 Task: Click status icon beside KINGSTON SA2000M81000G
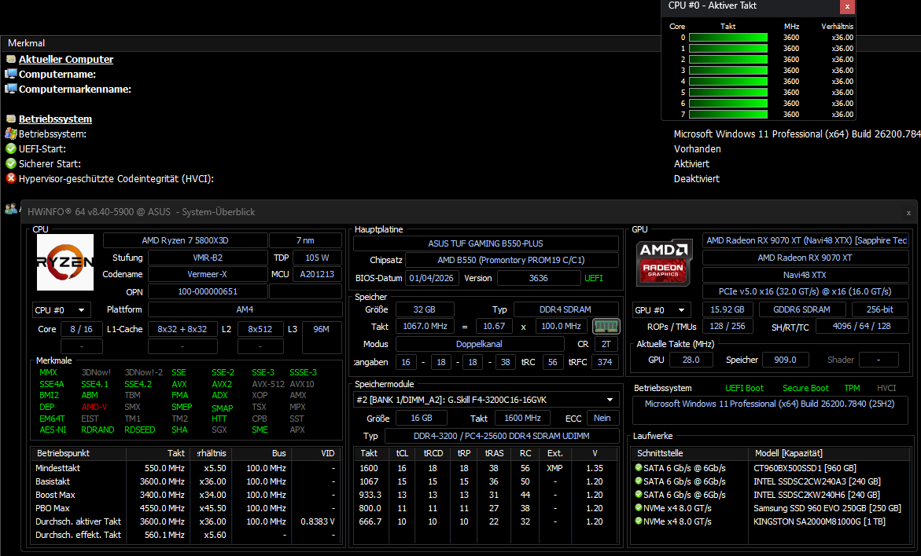(x=639, y=521)
